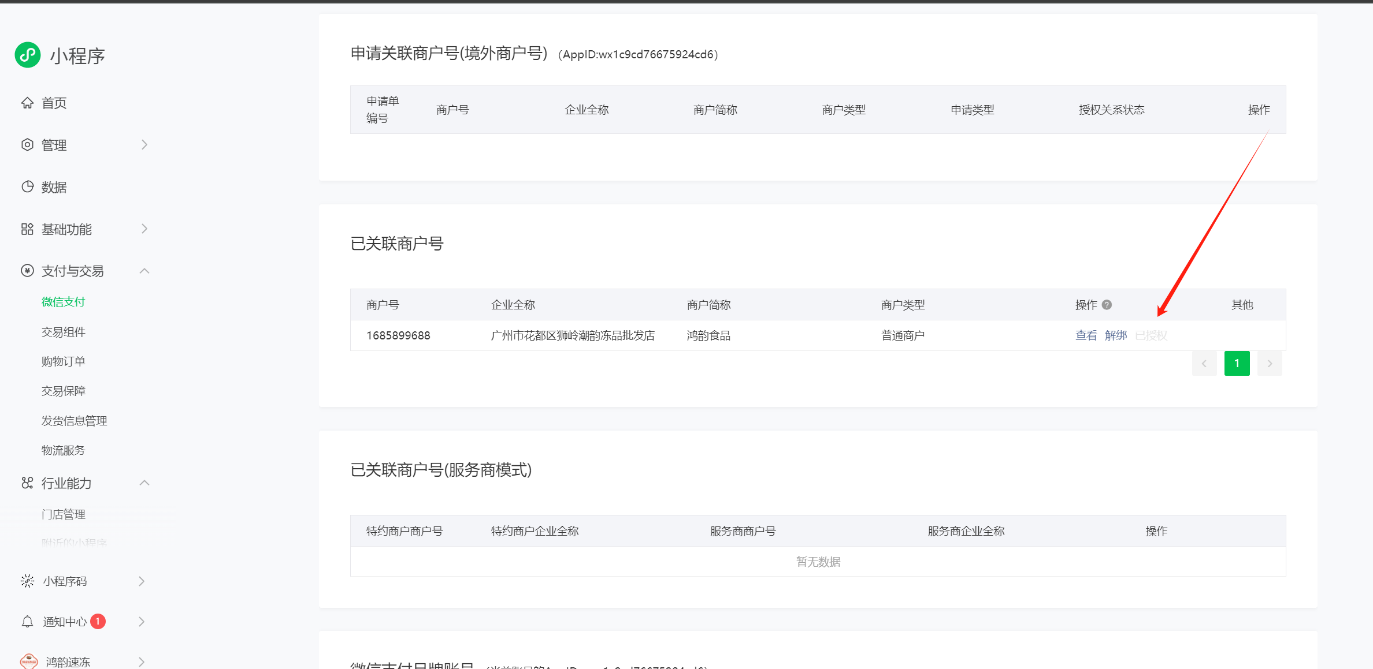This screenshot has height=669, width=1373.
Task: Click the 解绑 link to unbind merchant
Action: tap(1116, 335)
